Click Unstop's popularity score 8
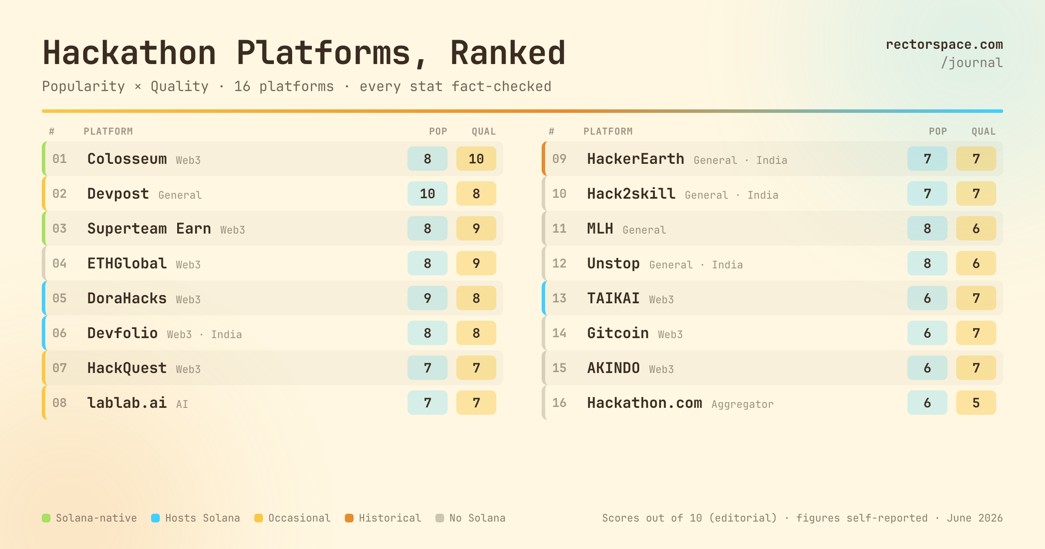The image size is (1045, 549). click(927, 263)
